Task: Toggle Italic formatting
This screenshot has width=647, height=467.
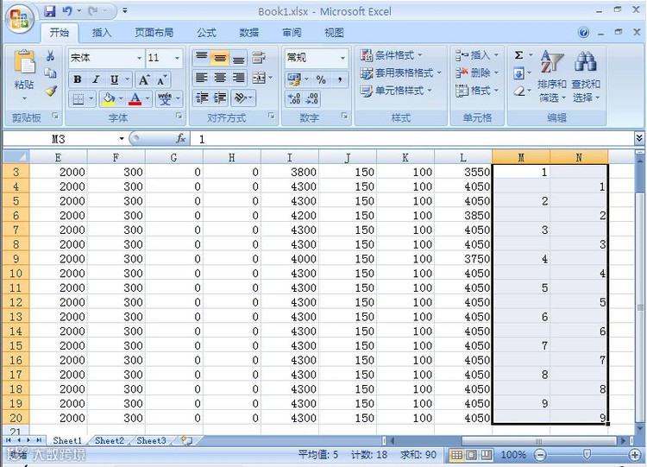Action: [96, 79]
